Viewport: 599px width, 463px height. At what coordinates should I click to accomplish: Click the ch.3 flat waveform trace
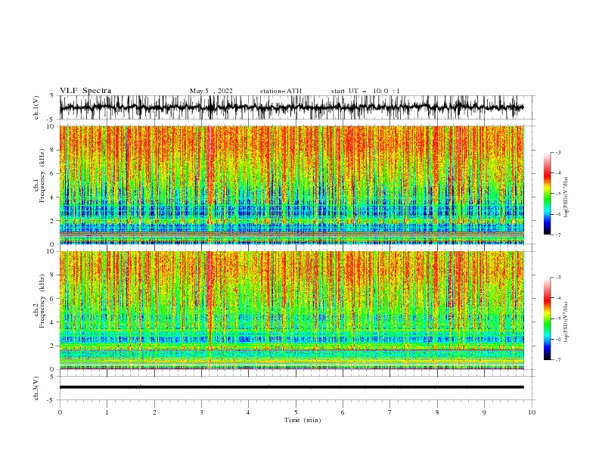291,387
